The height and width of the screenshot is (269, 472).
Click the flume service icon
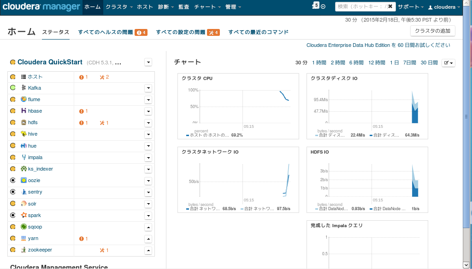(24, 99)
